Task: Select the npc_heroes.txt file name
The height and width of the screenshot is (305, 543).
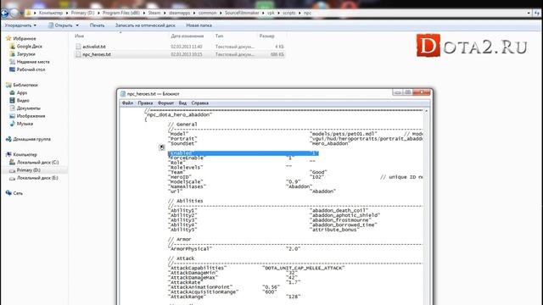Action: [x=97, y=54]
